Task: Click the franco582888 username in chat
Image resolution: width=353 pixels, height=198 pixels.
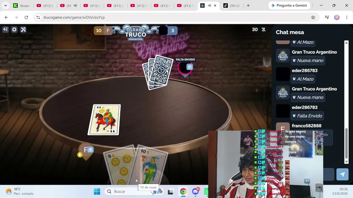Action: 307,126
